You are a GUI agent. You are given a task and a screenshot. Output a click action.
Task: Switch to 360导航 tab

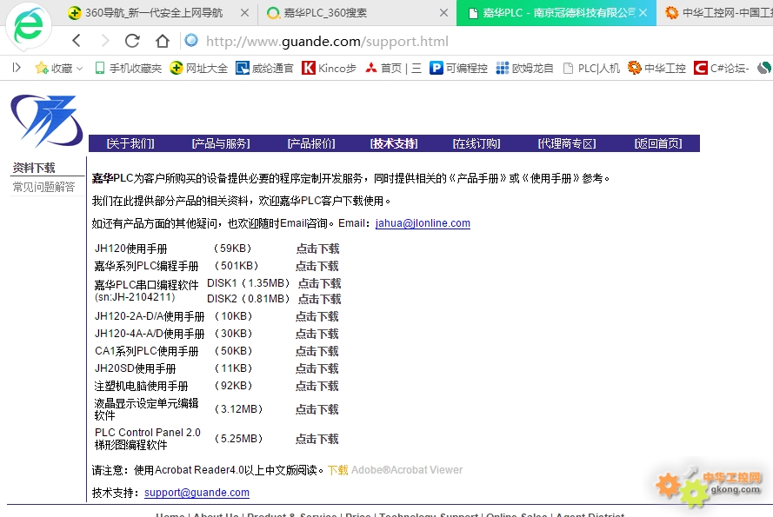(x=153, y=13)
